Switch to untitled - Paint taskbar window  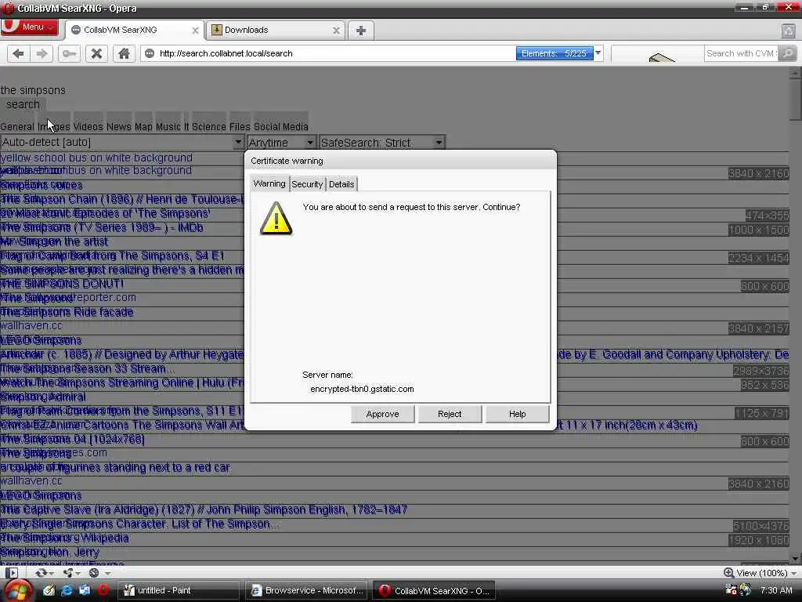click(x=179, y=591)
